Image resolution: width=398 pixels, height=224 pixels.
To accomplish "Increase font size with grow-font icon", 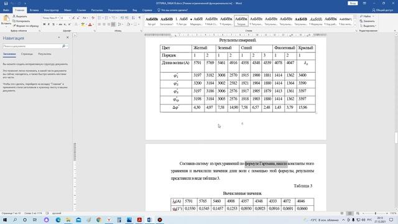I will (73, 18).
